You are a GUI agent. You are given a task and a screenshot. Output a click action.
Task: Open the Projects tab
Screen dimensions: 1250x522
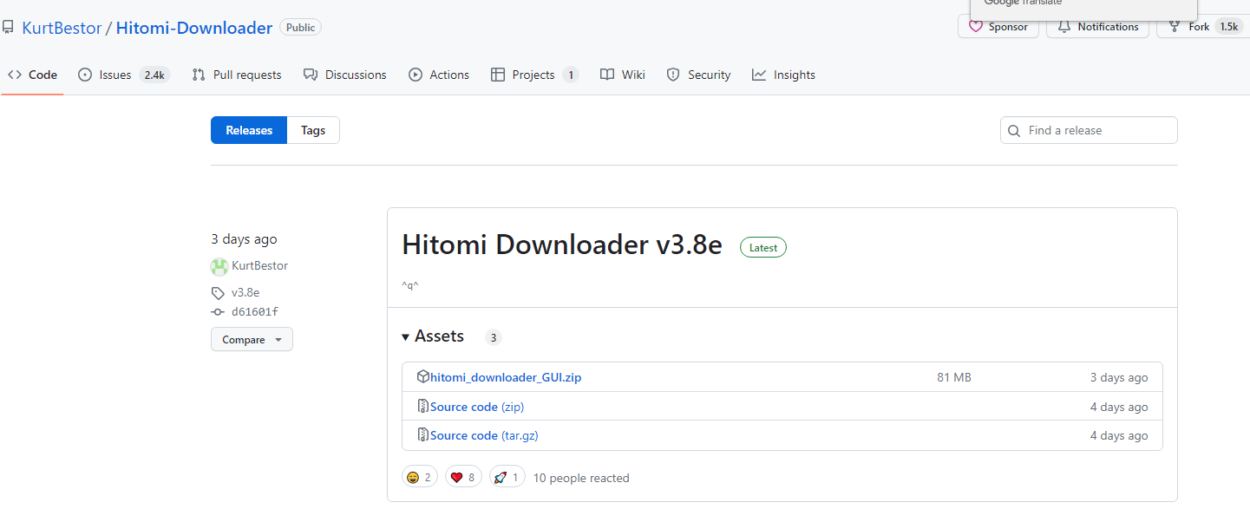534,75
